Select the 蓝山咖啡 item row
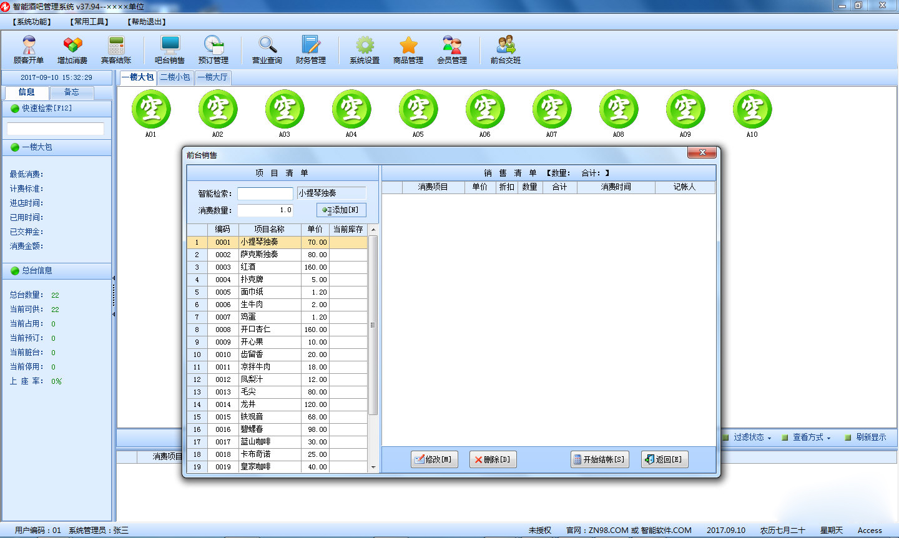Viewport: 899px width, 538px height. tap(277, 442)
